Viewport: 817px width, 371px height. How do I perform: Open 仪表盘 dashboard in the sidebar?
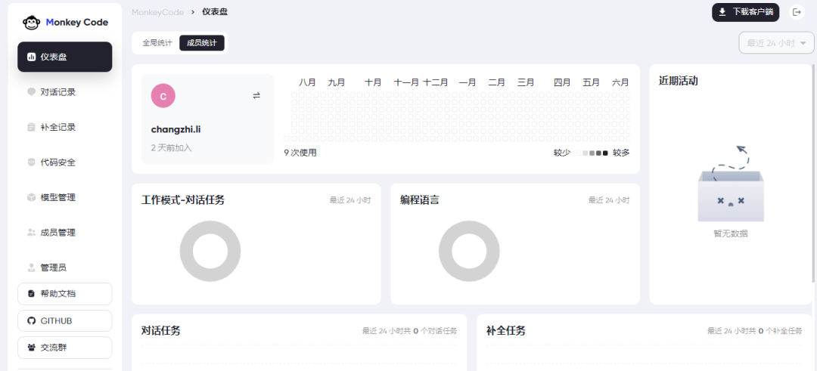coord(64,57)
